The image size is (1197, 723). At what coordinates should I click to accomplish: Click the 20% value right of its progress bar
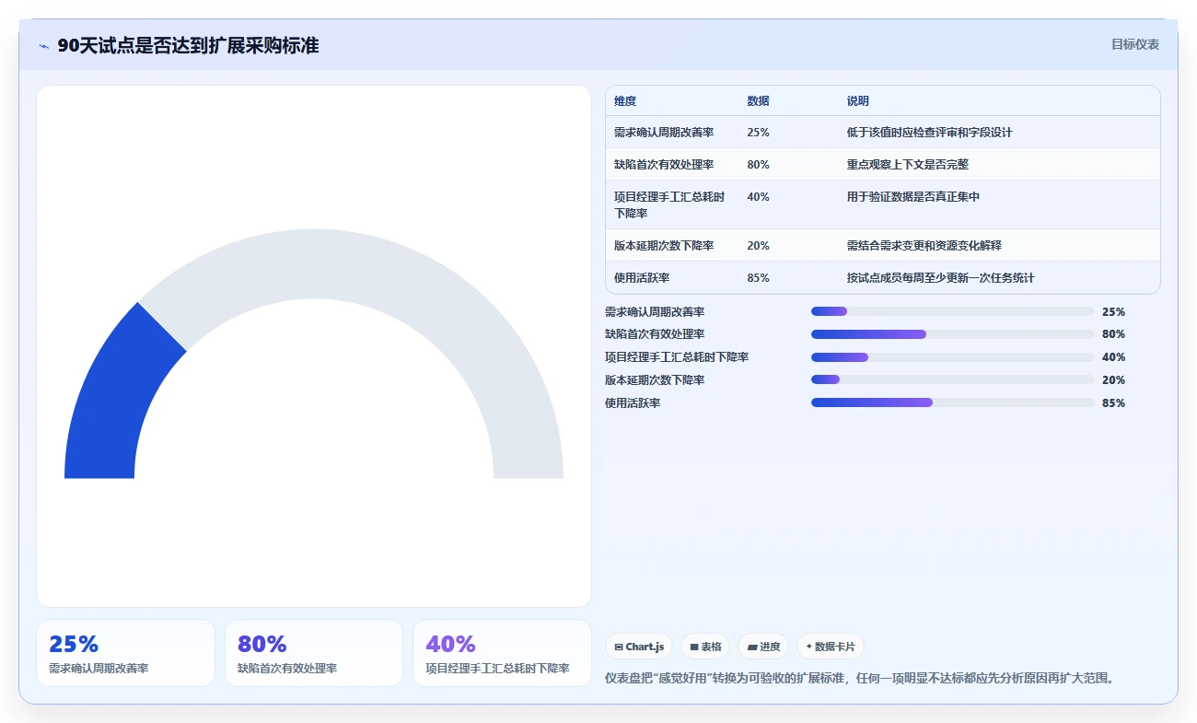click(1113, 380)
